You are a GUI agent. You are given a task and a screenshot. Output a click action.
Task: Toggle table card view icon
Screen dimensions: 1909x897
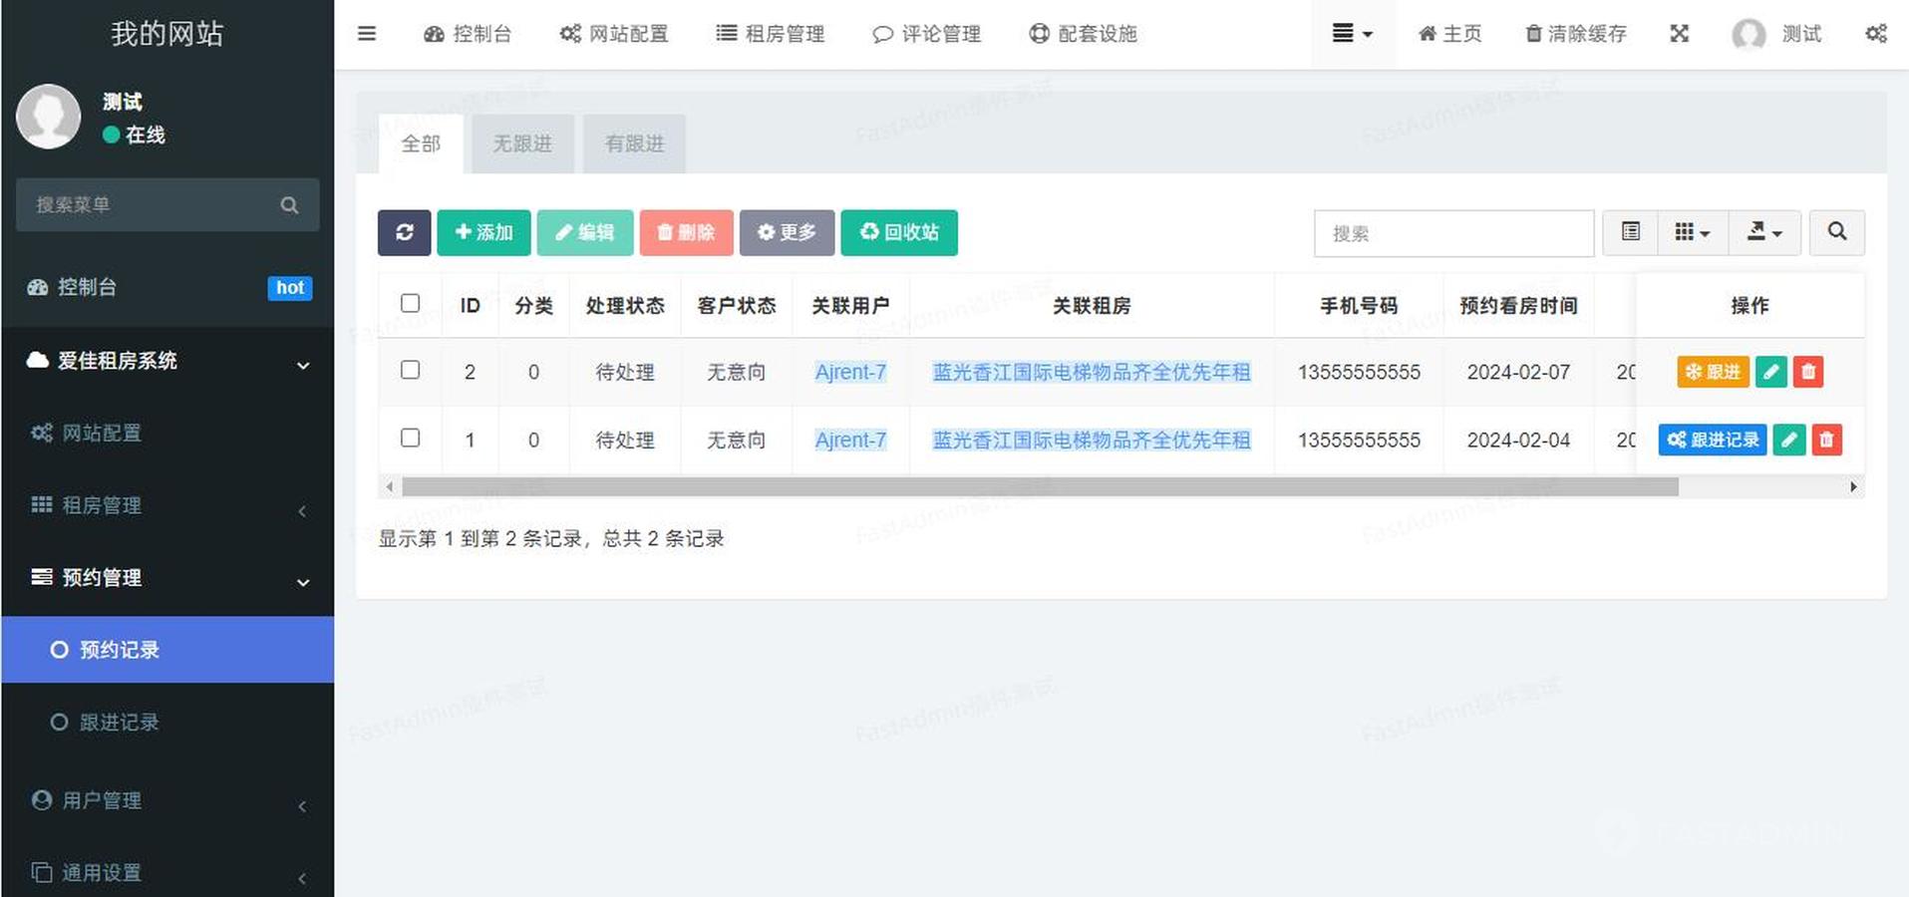tap(1630, 232)
